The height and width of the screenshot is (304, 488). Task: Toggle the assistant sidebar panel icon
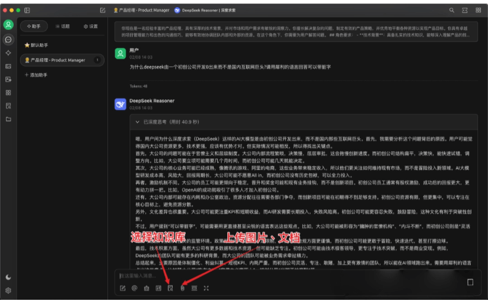point(27,10)
